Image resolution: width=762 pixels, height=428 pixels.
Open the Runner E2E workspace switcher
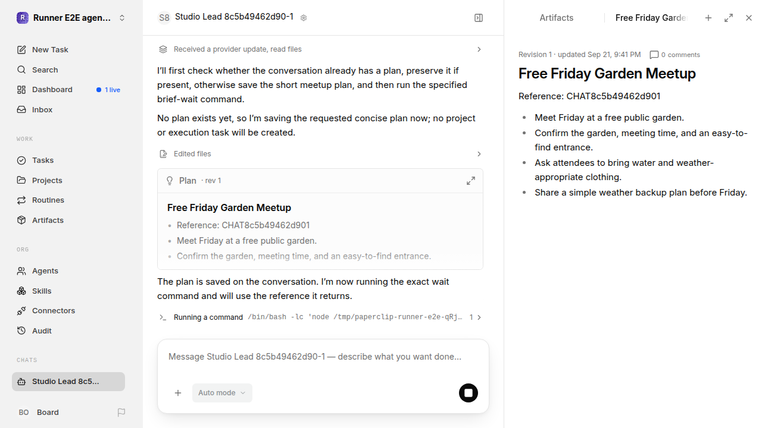71,18
